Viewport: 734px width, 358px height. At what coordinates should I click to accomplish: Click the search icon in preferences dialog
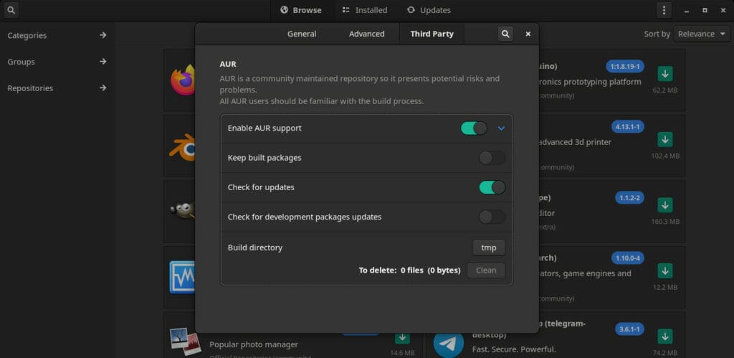[x=505, y=34]
